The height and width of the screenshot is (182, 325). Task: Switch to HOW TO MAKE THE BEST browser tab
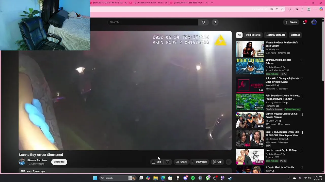coord(108,3)
